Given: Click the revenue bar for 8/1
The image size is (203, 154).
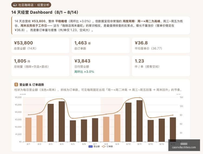Looking at the screenshot, I should [28, 130].
